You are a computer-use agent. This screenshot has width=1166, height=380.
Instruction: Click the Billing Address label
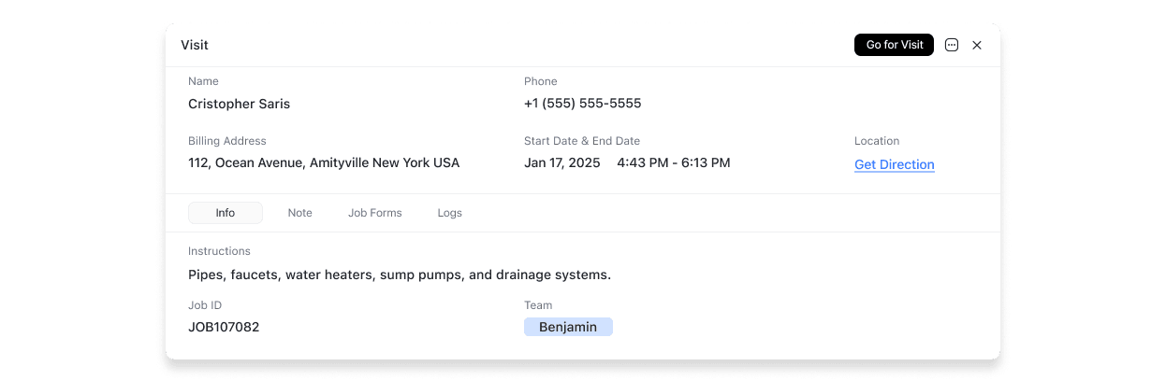(226, 141)
